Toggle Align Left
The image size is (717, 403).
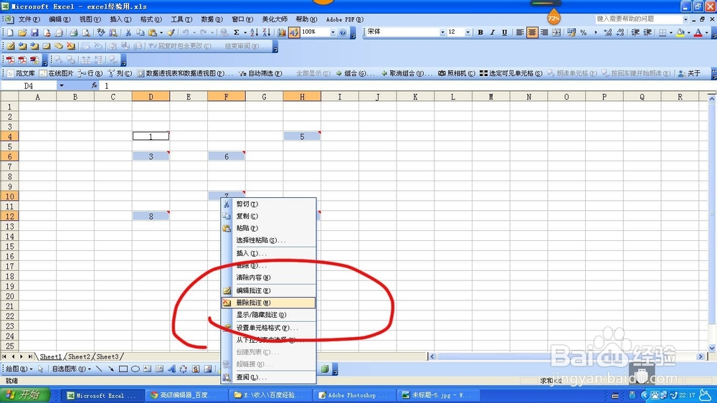point(520,32)
